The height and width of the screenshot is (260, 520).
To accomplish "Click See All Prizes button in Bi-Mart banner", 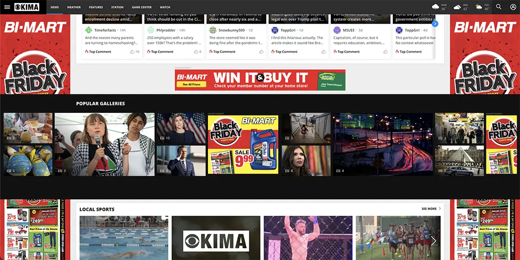I will pyautogui.click(x=191, y=84).
